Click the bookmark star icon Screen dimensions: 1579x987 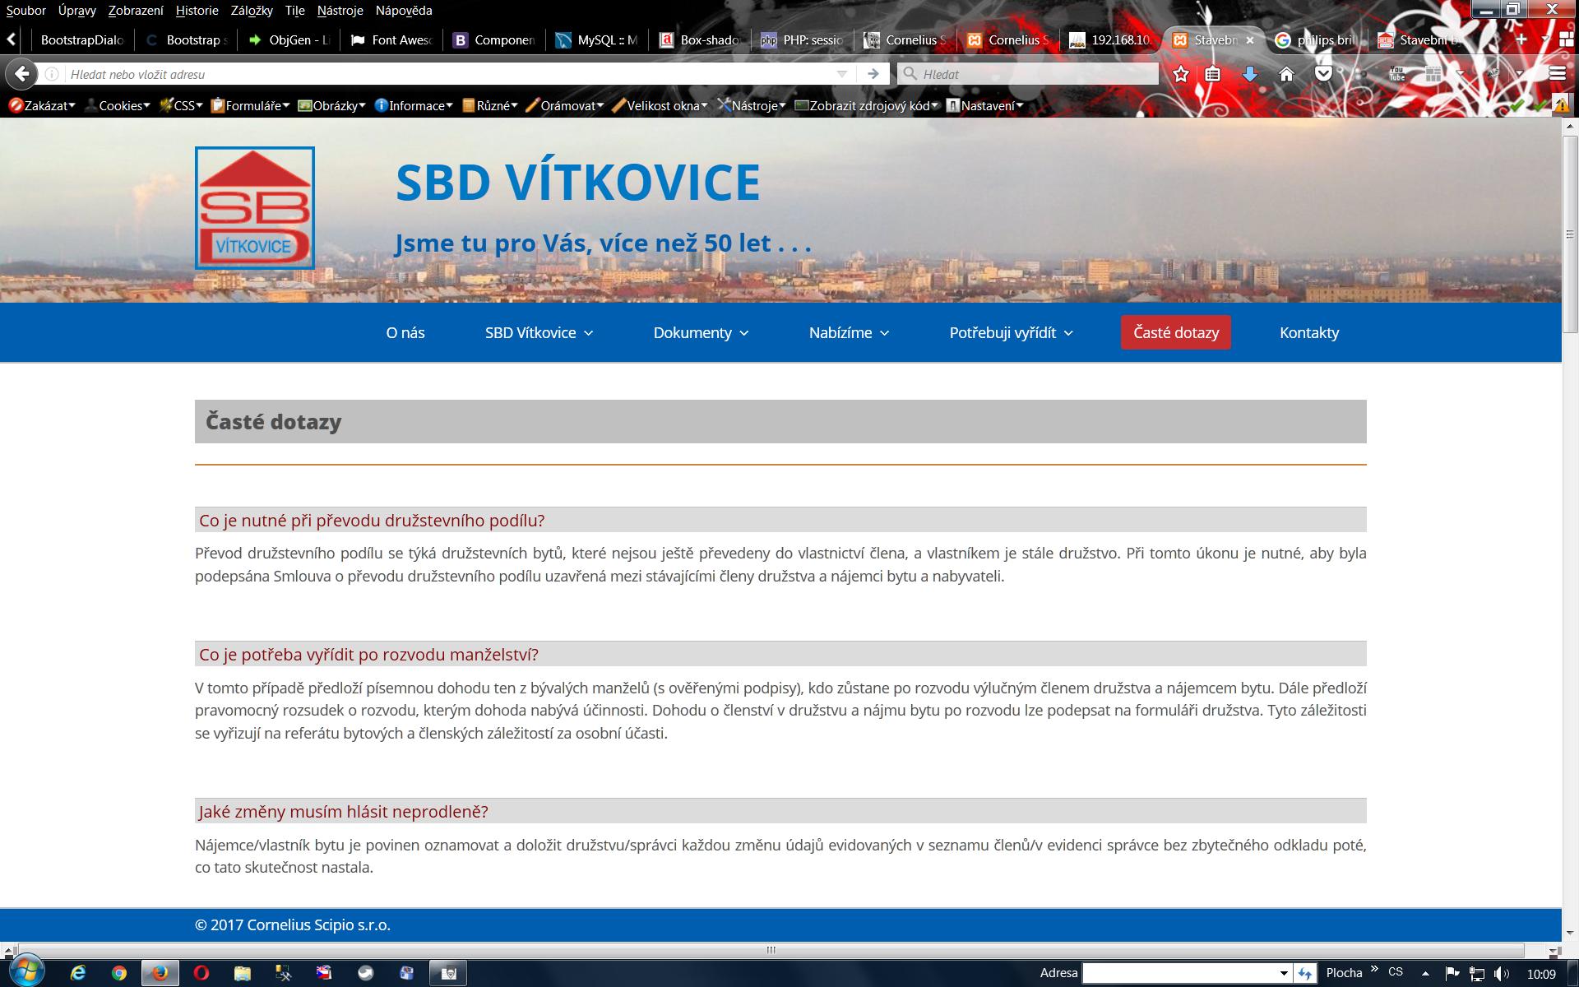[1181, 74]
